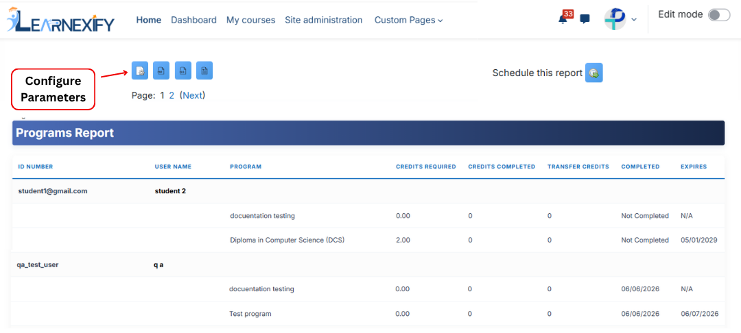
Task: Click the Next page link
Action: click(192, 95)
